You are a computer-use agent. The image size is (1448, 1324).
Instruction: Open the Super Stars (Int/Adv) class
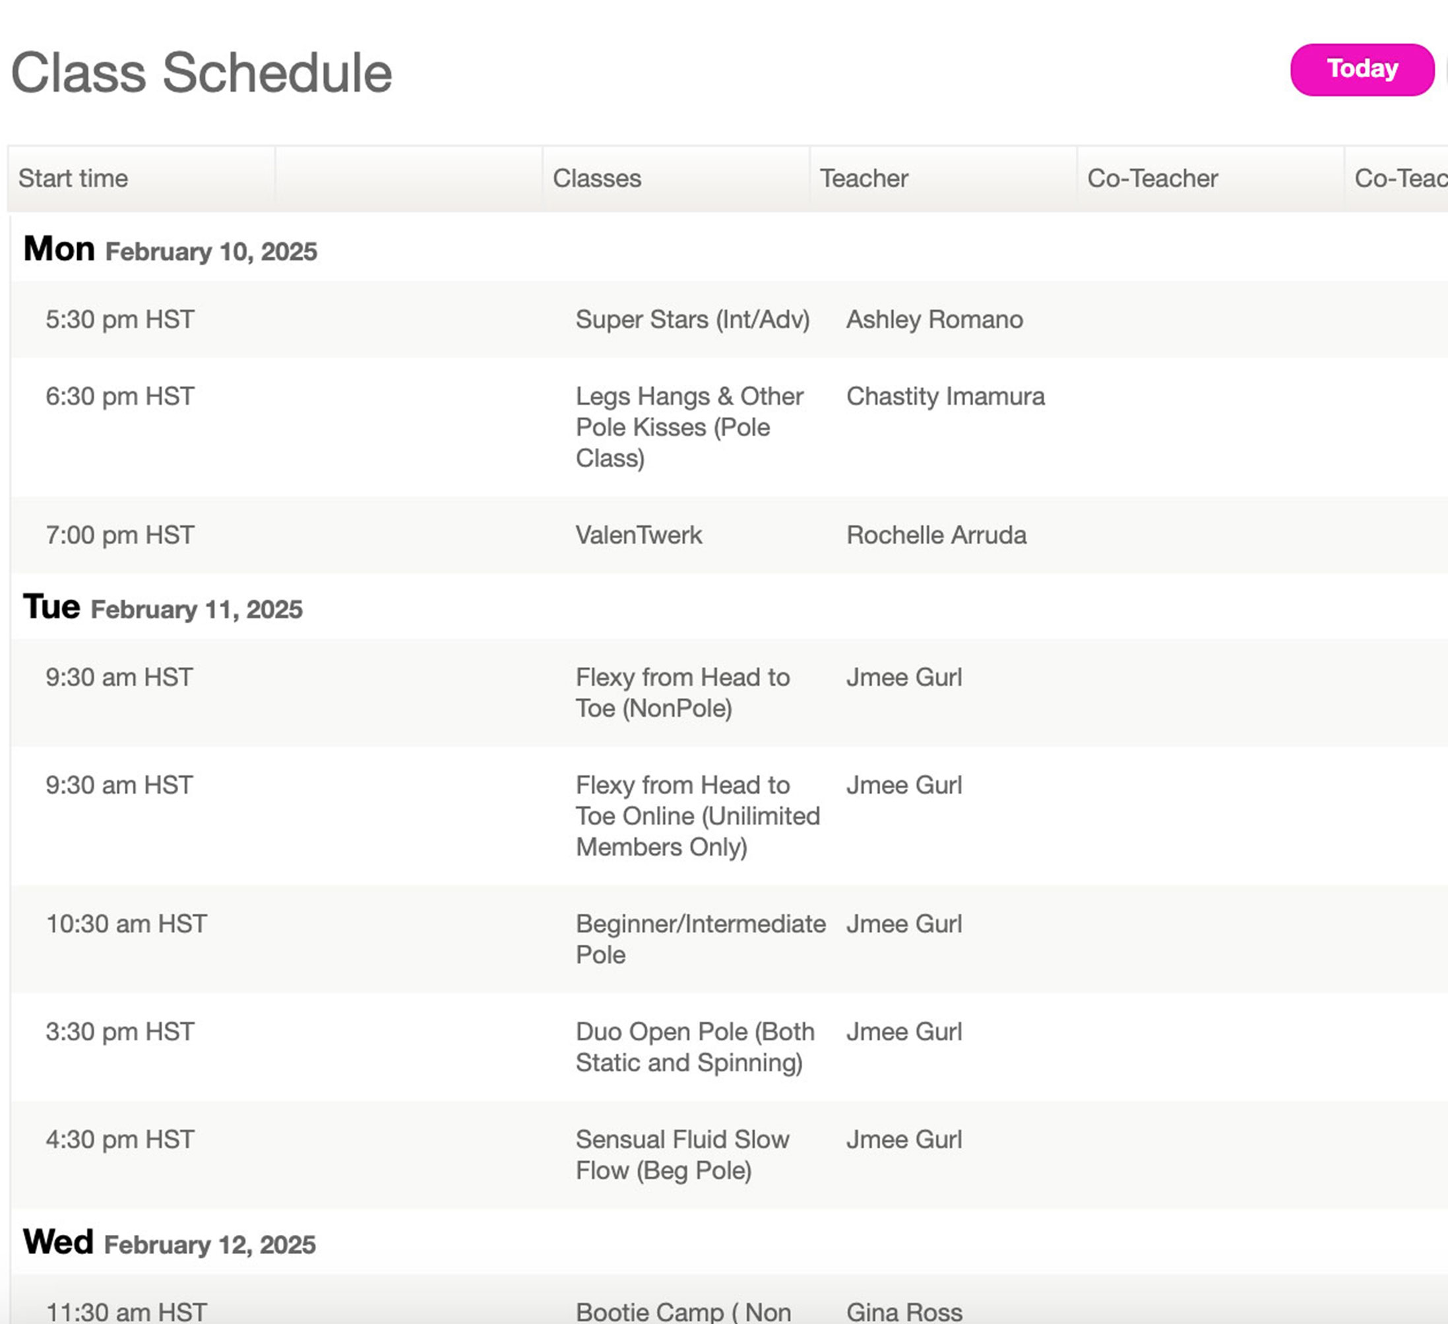point(693,320)
